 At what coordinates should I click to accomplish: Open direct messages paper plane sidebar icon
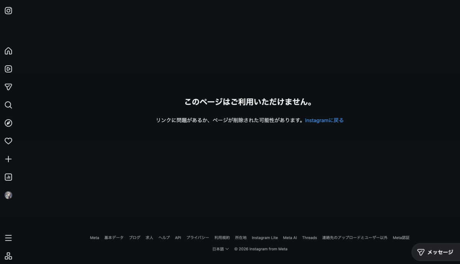click(8, 87)
